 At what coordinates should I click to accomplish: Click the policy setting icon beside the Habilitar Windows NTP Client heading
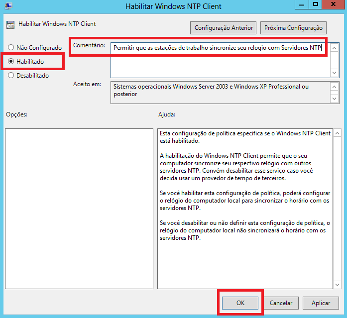click(x=10, y=25)
